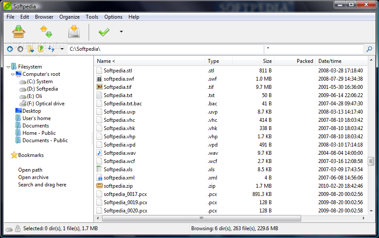Select the Softpedia.stl file
Image resolution: width=379 pixels, height=238 pixels.
[118, 71]
